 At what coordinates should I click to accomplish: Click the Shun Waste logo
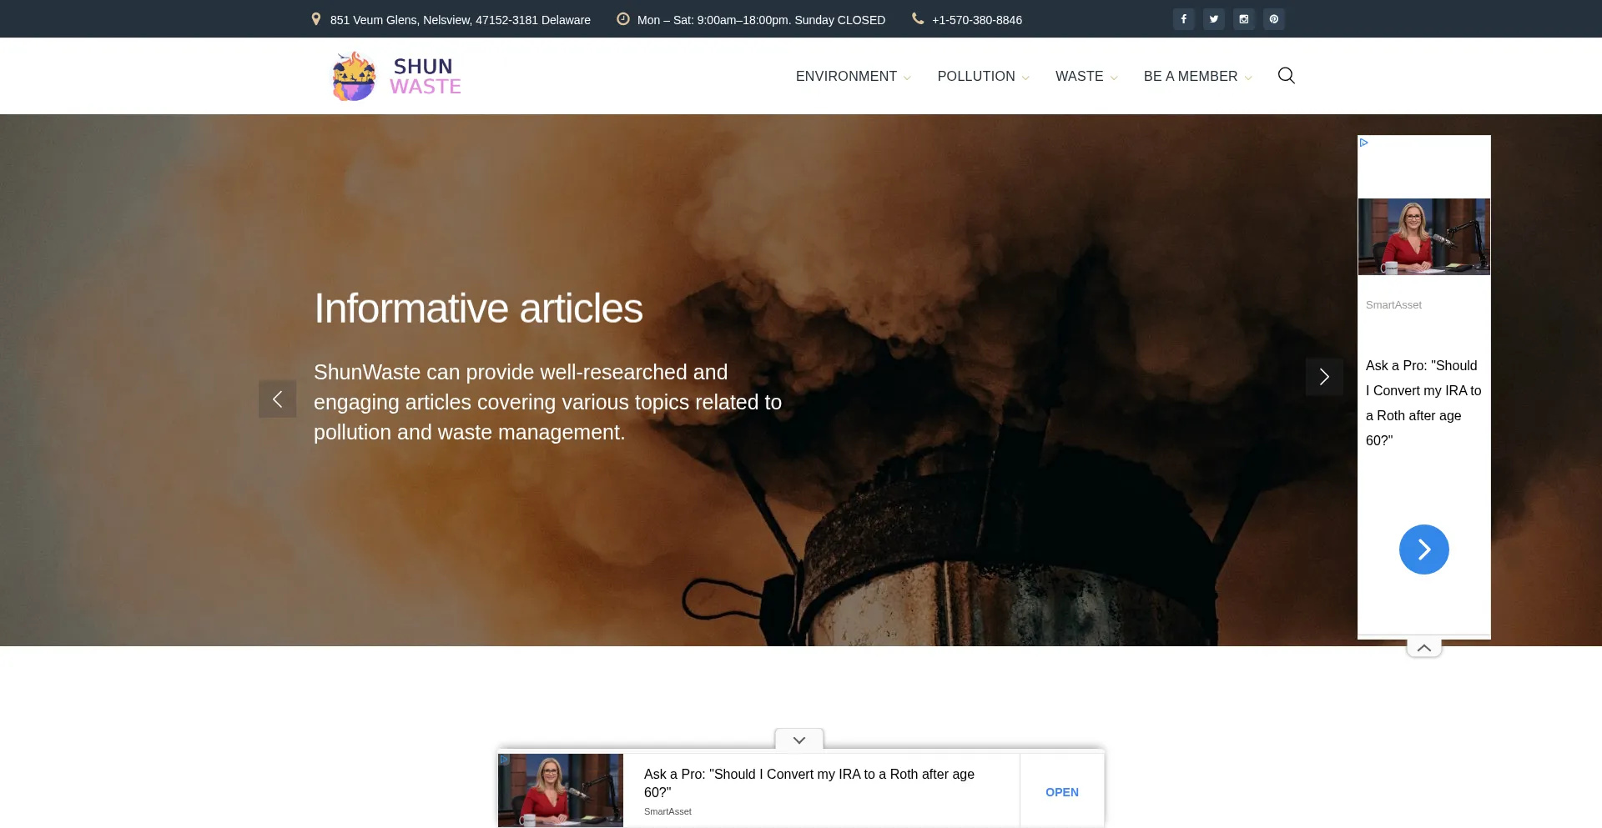click(396, 76)
